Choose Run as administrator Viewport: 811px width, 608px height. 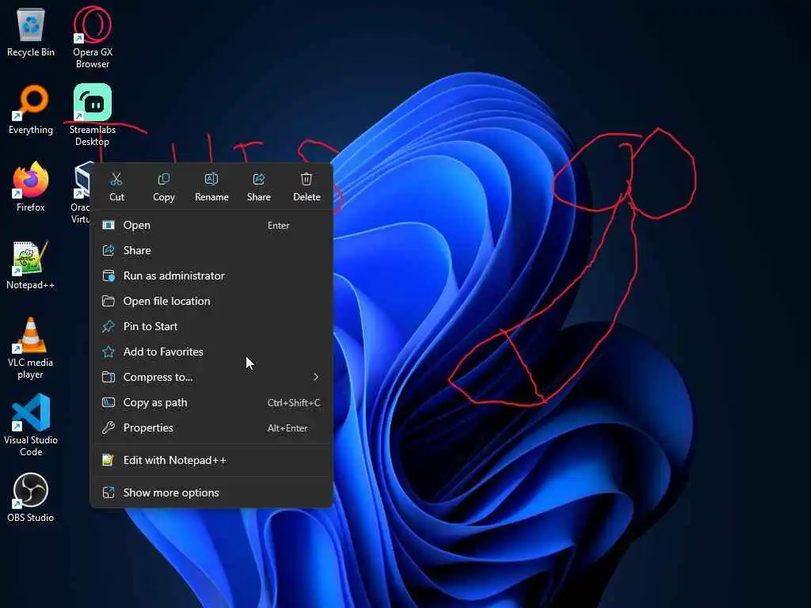pyautogui.click(x=211, y=276)
